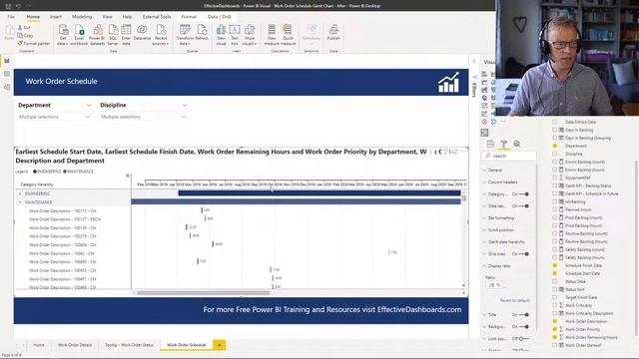The image size is (639, 359).
Task: Switch to Report view in left sidebar
Action: (7, 61)
